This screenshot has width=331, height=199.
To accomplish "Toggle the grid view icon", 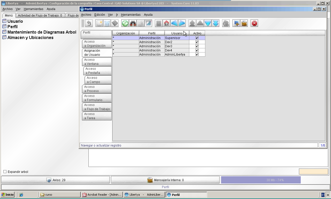I will coord(148,24).
